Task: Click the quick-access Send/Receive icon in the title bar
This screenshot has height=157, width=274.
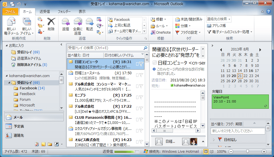Action: (12, 4)
